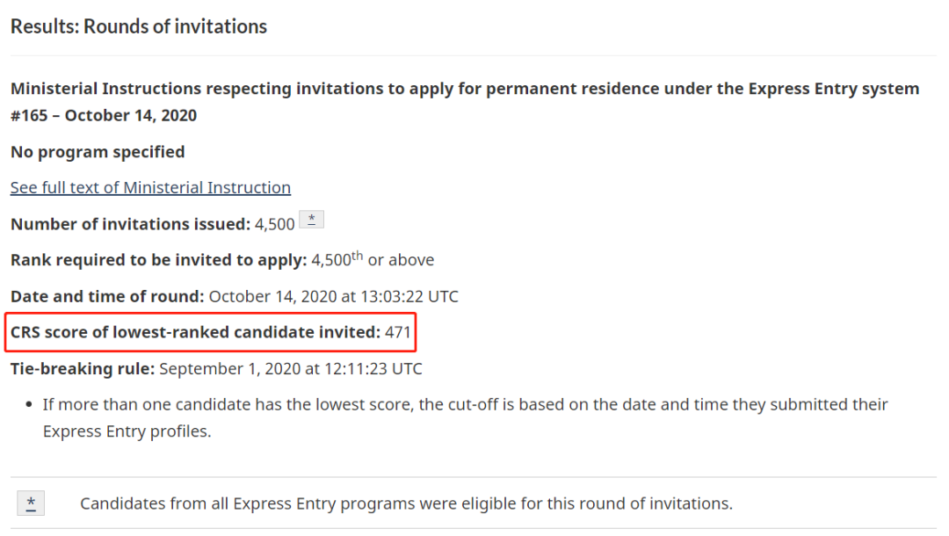Click the Candidates from all Express Entry programs footnote
This screenshot has height=536, width=949.
tap(406, 503)
